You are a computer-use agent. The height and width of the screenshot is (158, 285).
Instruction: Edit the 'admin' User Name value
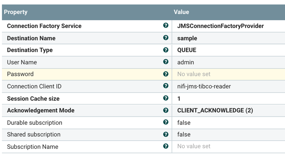pos(185,62)
